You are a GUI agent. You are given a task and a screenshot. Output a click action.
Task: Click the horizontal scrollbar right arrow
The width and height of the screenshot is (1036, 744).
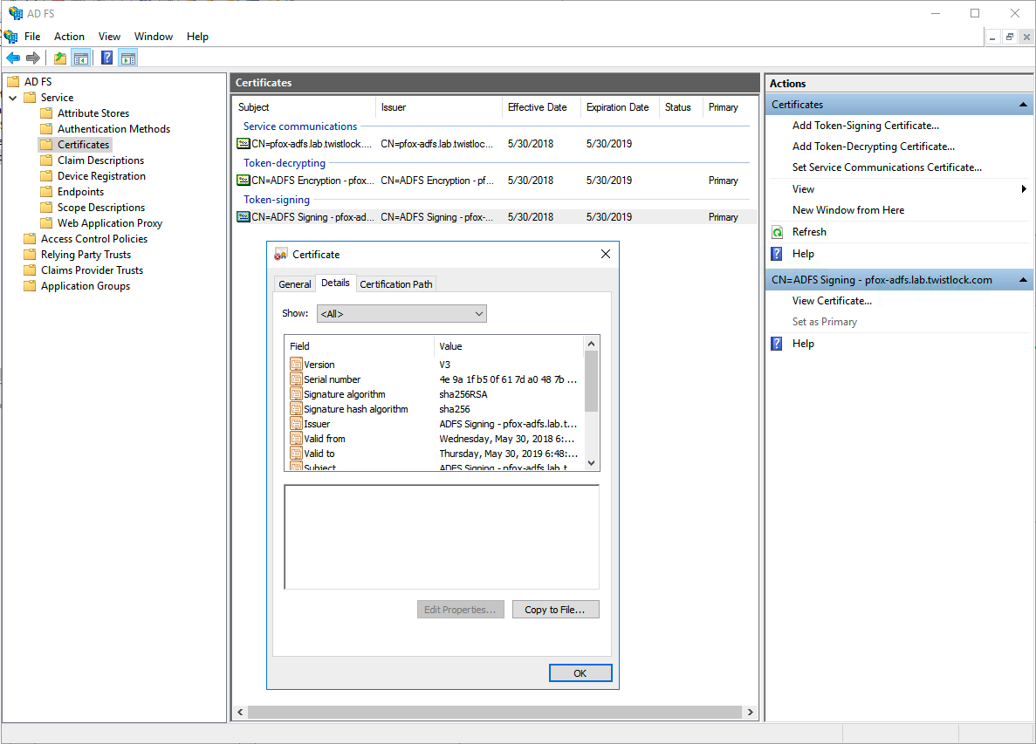[750, 713]
